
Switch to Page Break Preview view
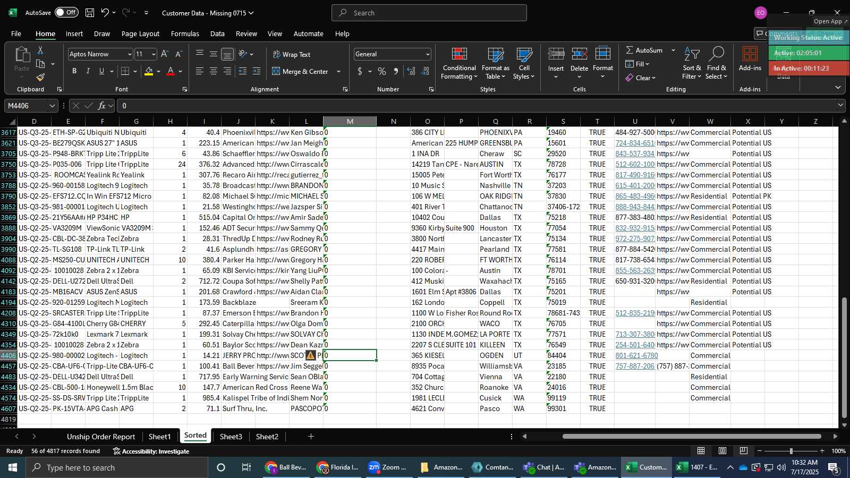744,451
